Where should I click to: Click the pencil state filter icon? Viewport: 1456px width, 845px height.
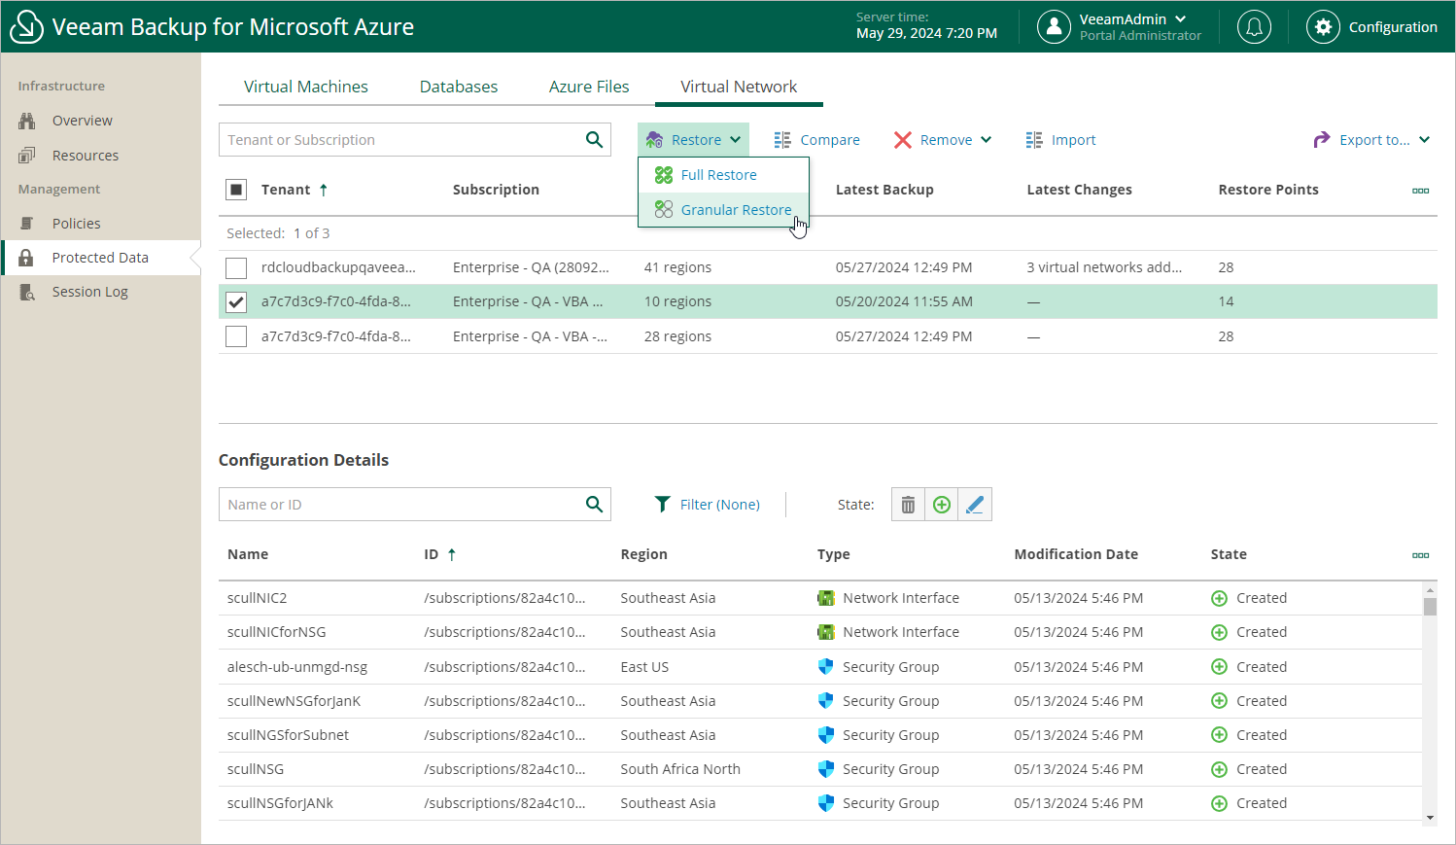(x=975, y=505)
